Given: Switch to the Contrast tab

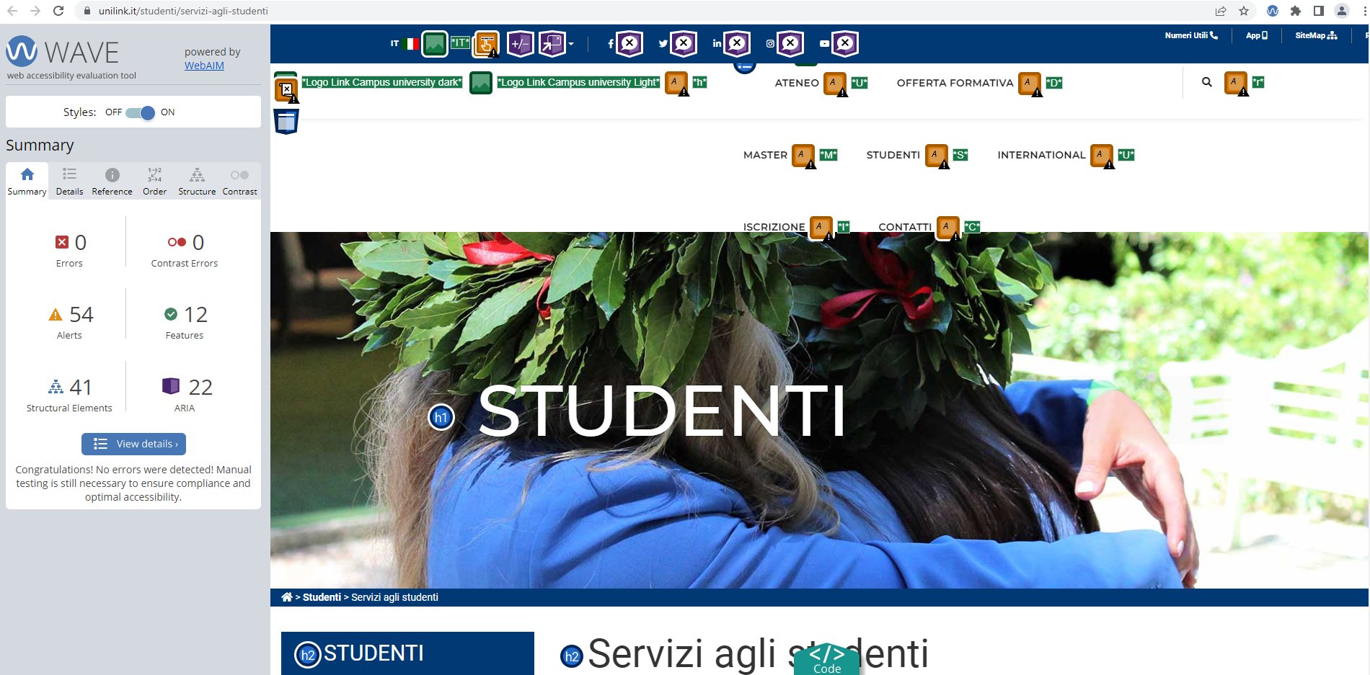Looking at the screenshot, I should [239, 182].
